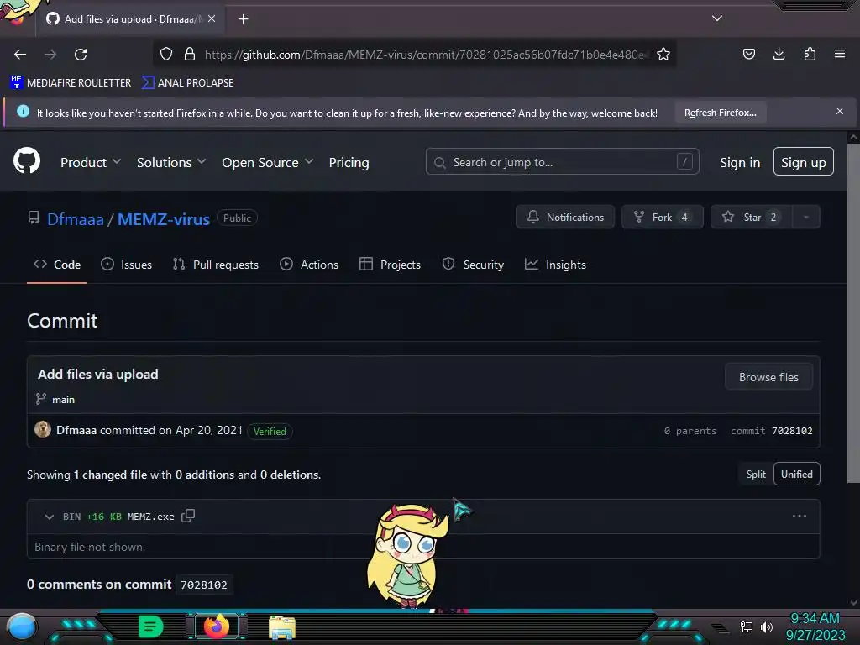This screenshot has width=860, height=645.
Task: Close the Add files via upload tab
Action: click(x=212, y=18)
